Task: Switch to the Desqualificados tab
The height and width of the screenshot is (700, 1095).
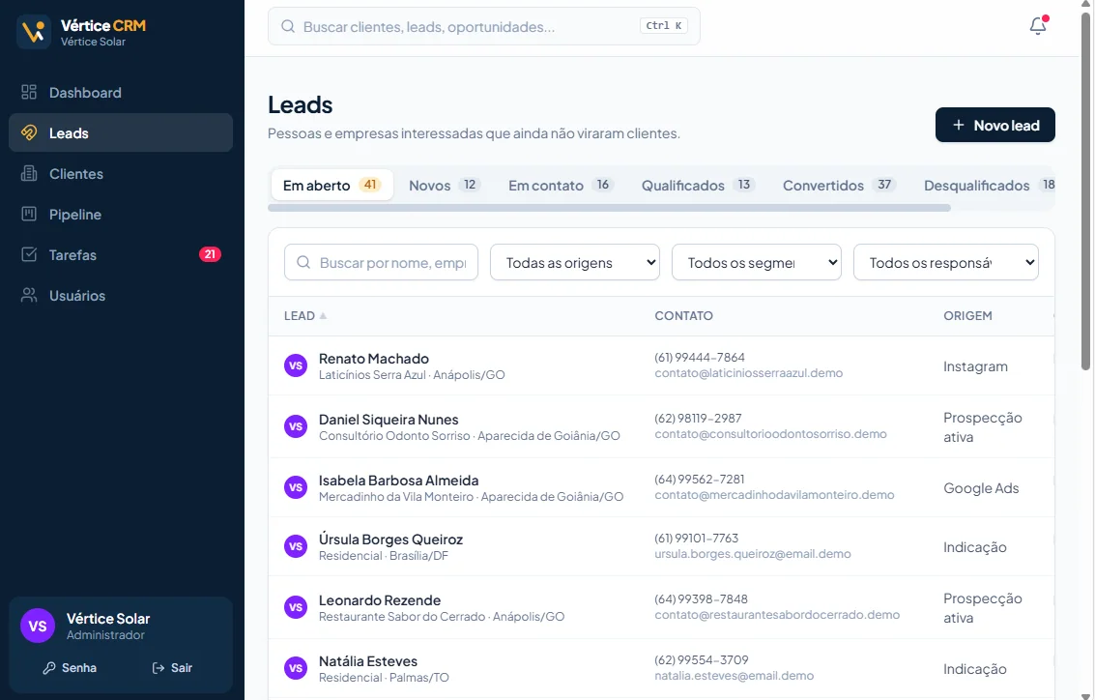Action: coord(985,185)
